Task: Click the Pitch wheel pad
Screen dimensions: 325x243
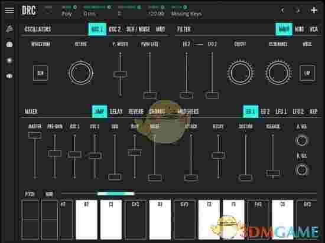Action: click(30, 220)
